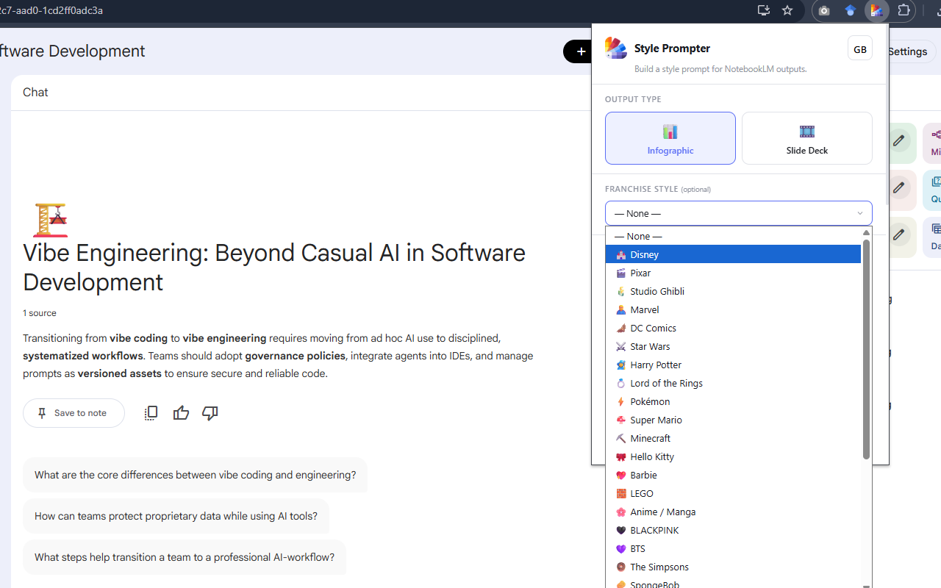Open the browser Extensions puzzle icon
941x588 pixels.
tap(904, 11)
